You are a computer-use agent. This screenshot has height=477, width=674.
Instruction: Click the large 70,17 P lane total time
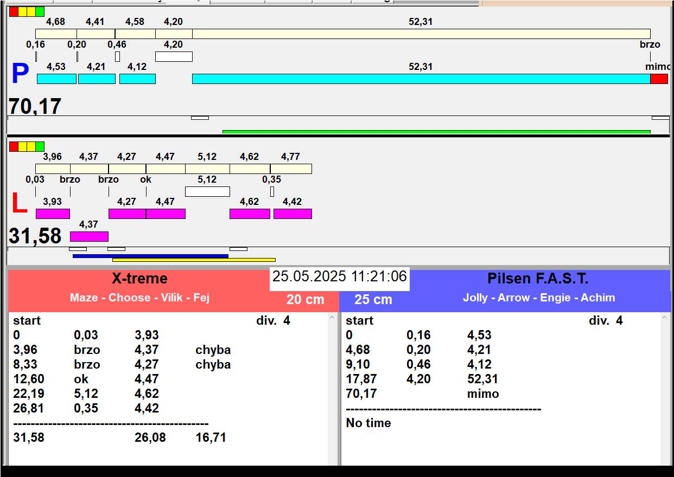[35, 106]
